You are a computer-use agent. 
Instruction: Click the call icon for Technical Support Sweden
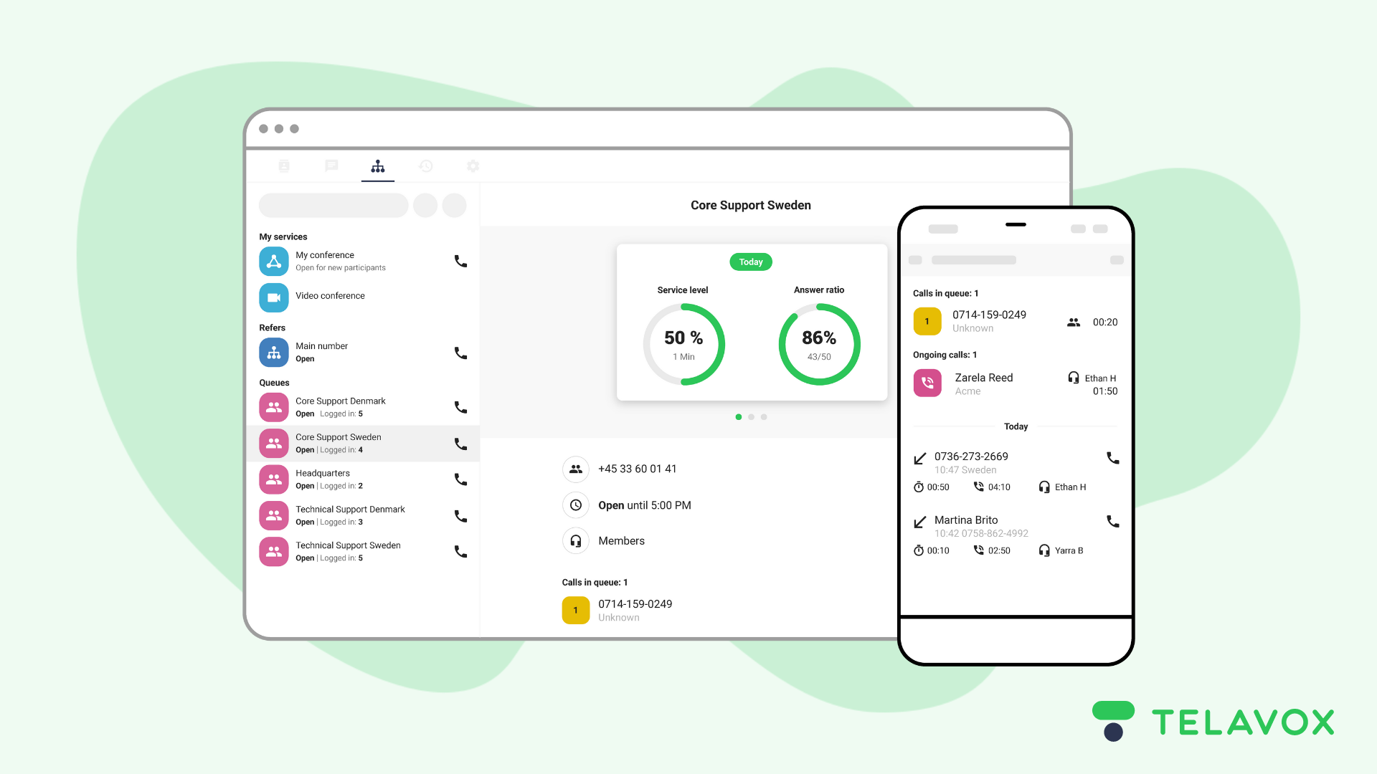tap(459, 551)
